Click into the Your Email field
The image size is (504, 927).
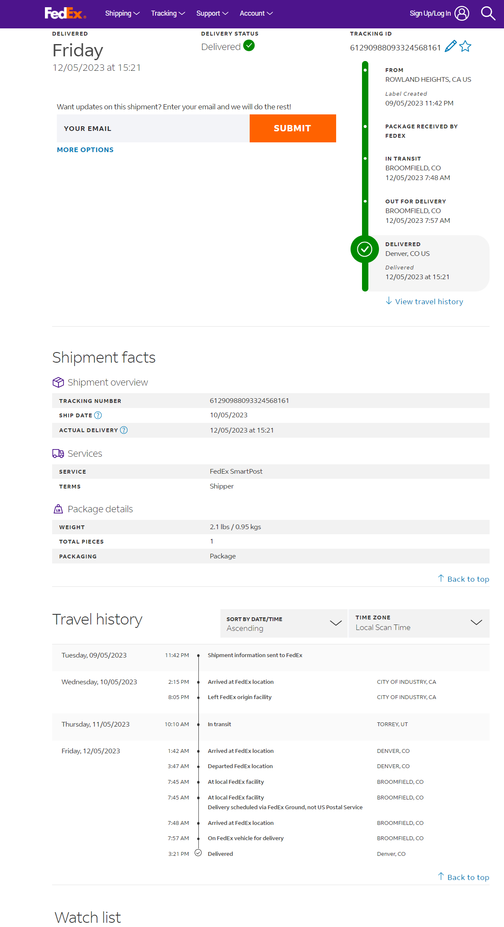153,128
